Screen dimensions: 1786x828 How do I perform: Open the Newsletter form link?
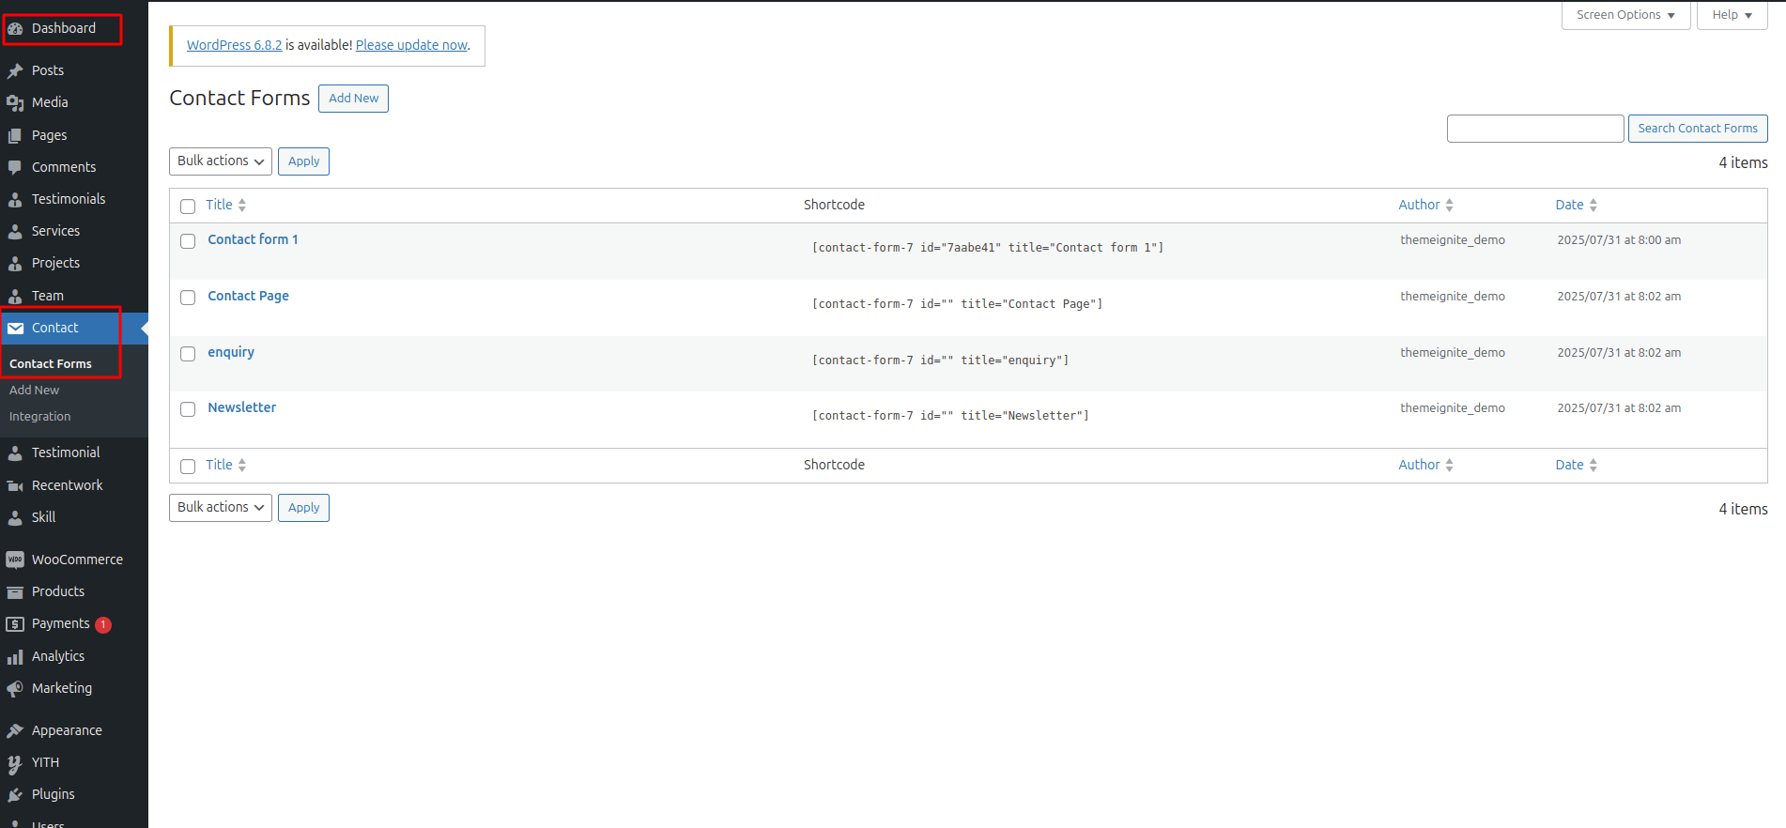coord(241,407)
